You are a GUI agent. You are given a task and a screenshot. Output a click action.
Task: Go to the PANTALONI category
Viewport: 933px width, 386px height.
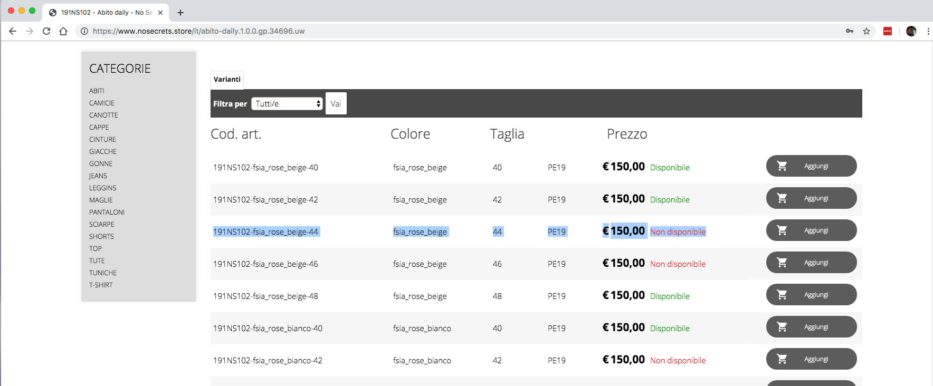[x=107, y=212]
